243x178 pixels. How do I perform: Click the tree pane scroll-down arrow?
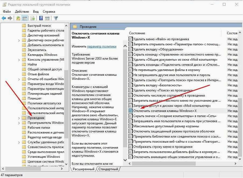(66, 164)
